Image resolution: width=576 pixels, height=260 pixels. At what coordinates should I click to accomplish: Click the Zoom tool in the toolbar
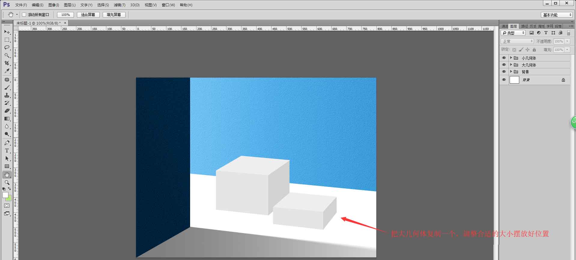click(x=7, y=182)
